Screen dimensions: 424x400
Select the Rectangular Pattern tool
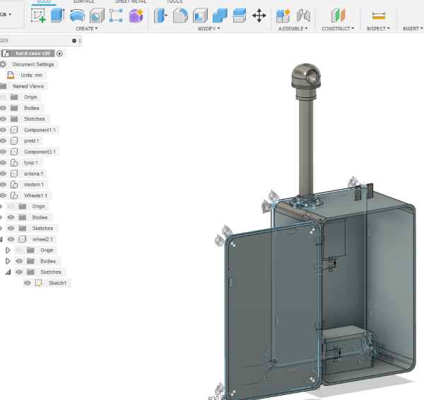[116, 16]
